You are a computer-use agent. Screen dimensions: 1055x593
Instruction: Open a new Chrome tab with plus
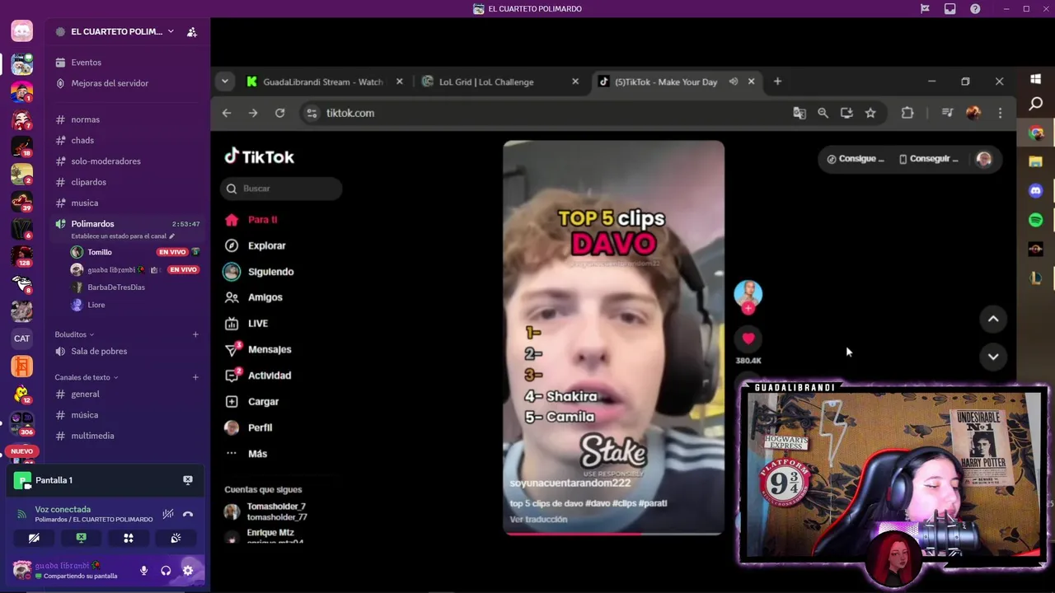coord(777,82)
